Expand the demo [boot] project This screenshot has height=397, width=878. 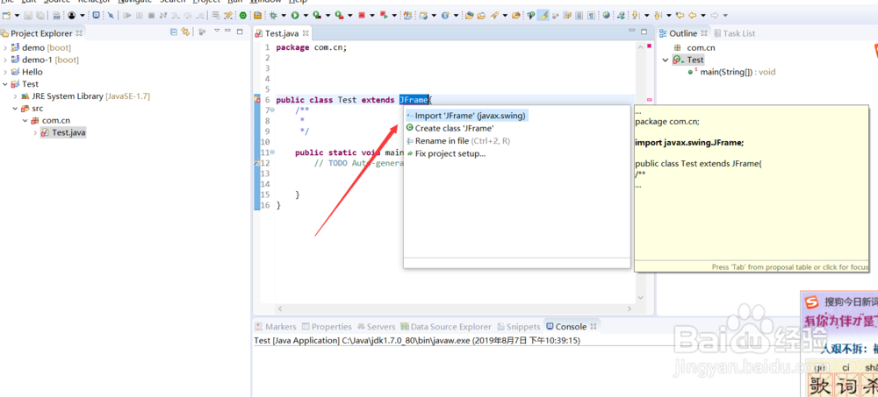pyautogui.click(x=5, y=47)
